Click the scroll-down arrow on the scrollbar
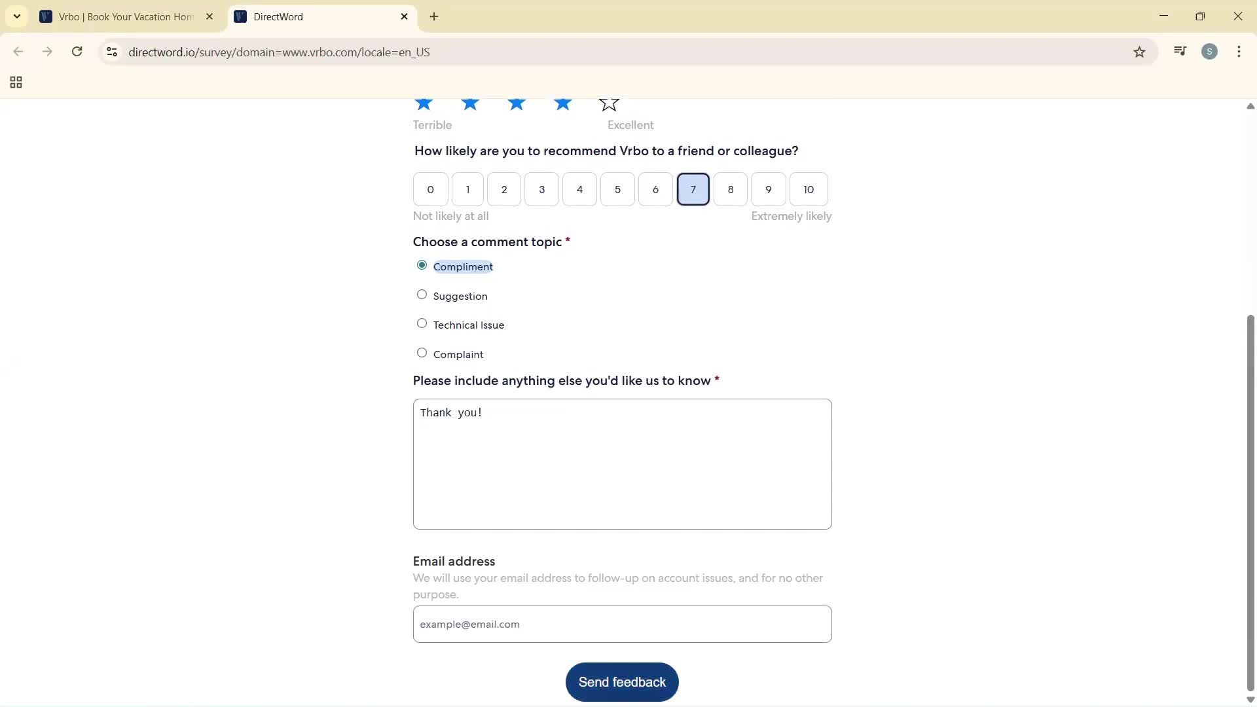 click(x=1250, y=700)
